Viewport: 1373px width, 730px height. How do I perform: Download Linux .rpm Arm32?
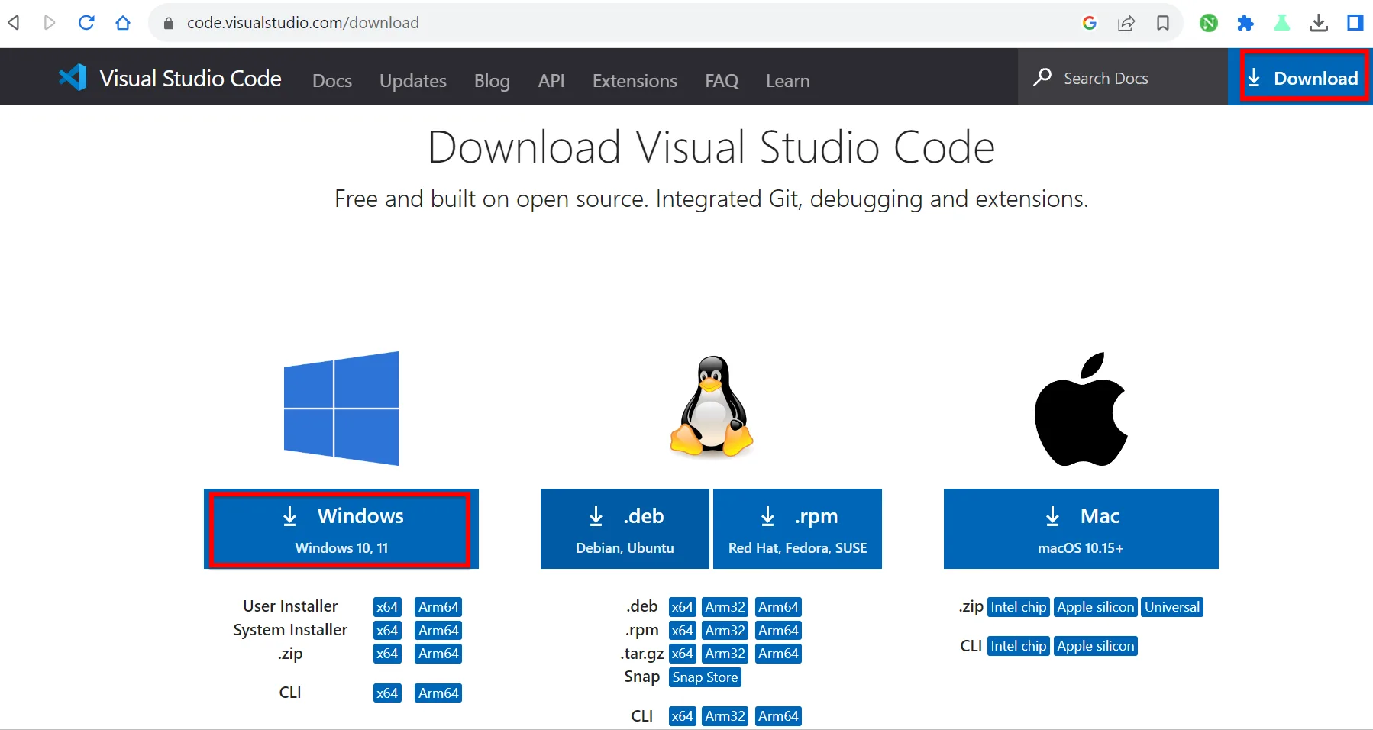725,631
